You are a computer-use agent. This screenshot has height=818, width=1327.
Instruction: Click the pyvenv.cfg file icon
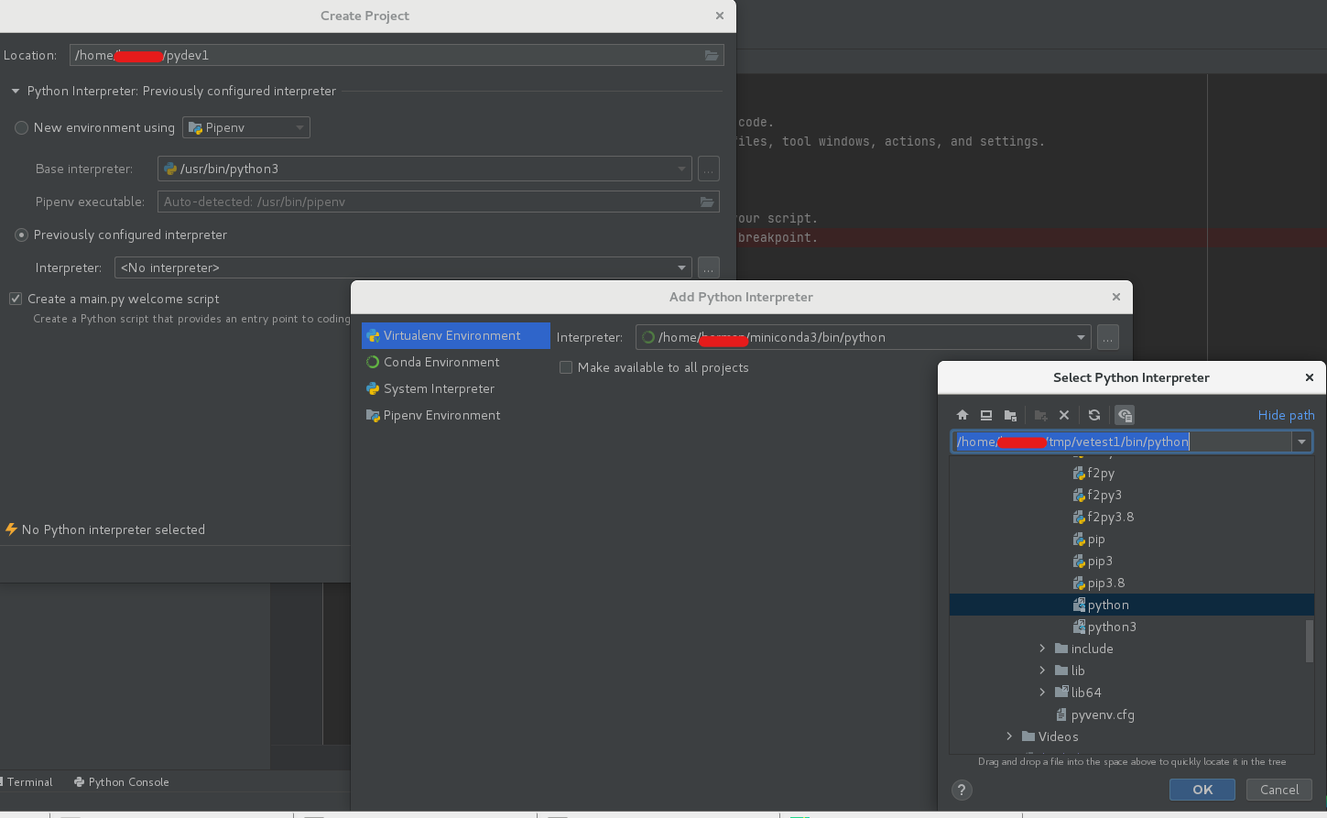coord(1061,714)
